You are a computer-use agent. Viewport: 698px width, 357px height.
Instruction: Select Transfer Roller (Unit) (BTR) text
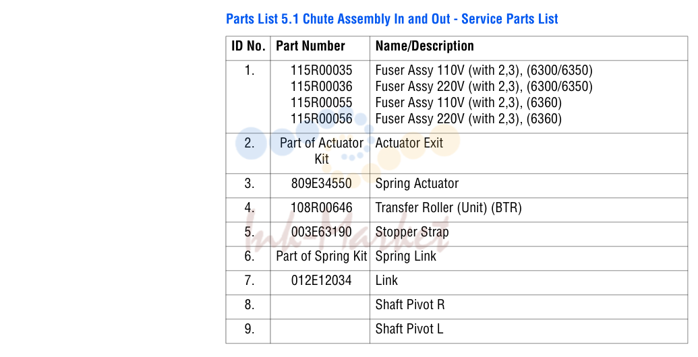[448, 207]
